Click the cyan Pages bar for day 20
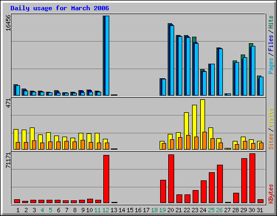277x216 pixels. pyautogui.click(x=172, y=60)
